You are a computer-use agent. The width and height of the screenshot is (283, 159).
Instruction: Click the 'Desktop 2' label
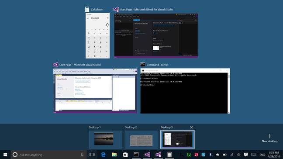(x=131, y=127)
